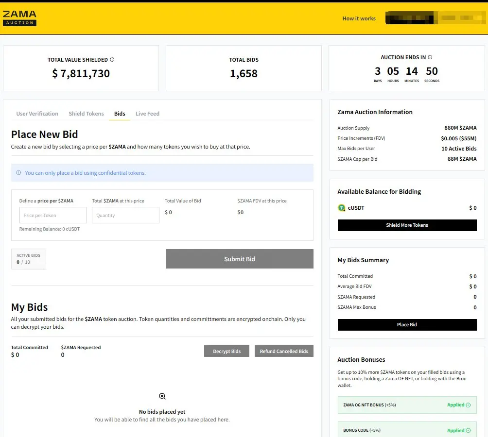The height and width of the screenshot is (437, 488).
Task: Open the How it works link
Action: (359, 18)
